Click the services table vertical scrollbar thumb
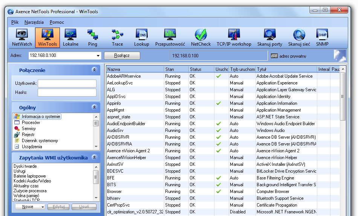 click(x=343, y=97)
